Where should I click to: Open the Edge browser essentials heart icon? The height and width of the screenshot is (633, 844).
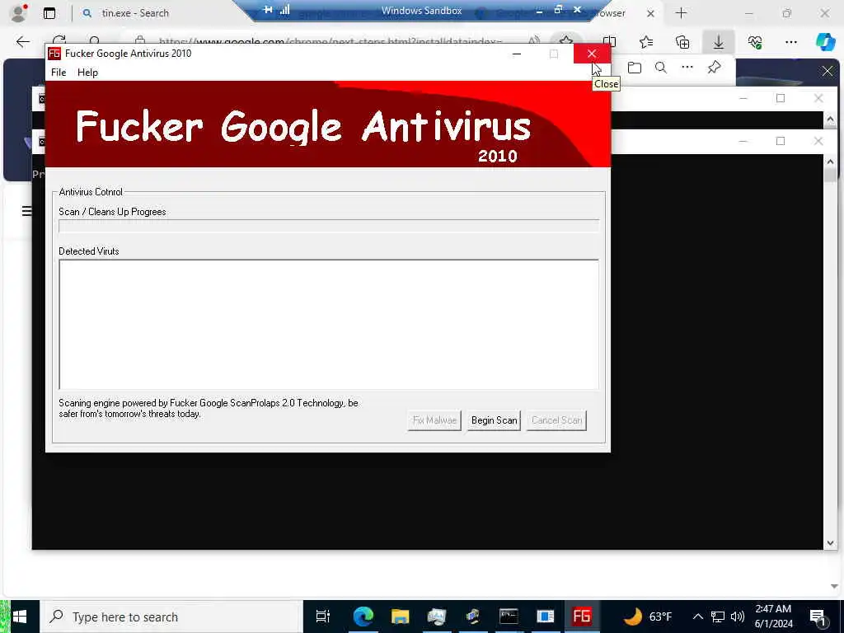click(x=755, y=42)
